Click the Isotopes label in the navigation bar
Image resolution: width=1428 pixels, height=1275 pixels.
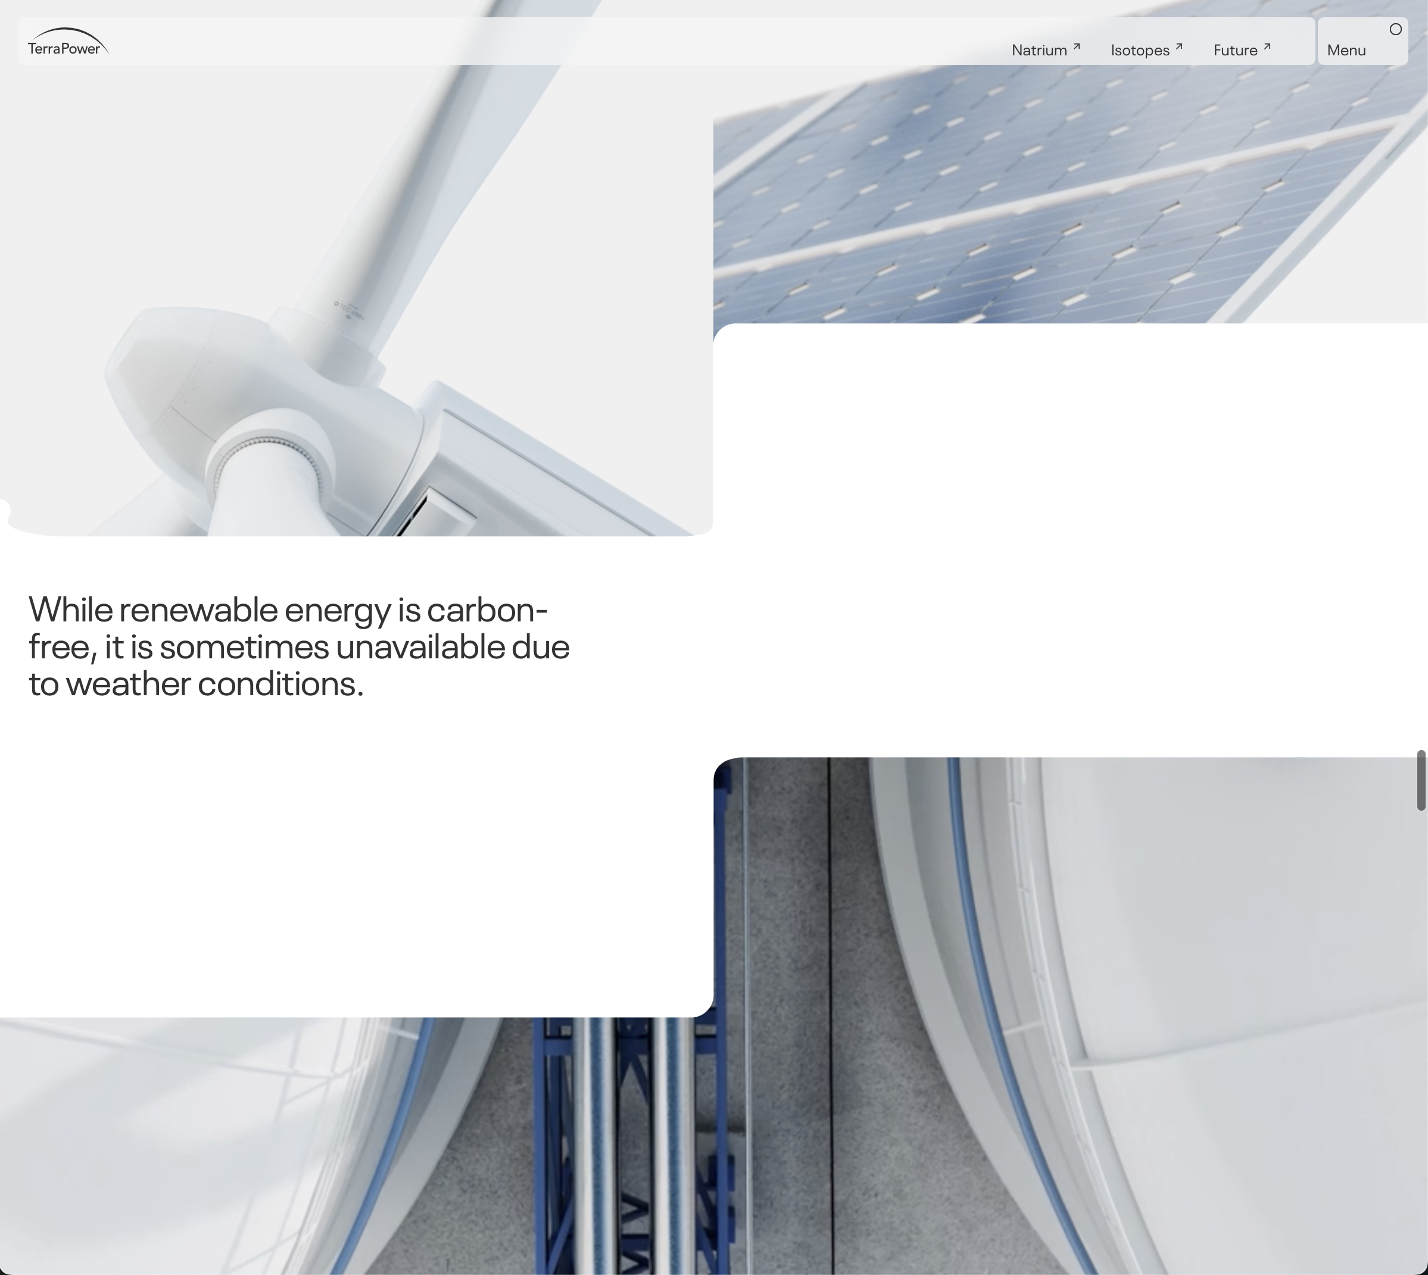[1140, 49]
